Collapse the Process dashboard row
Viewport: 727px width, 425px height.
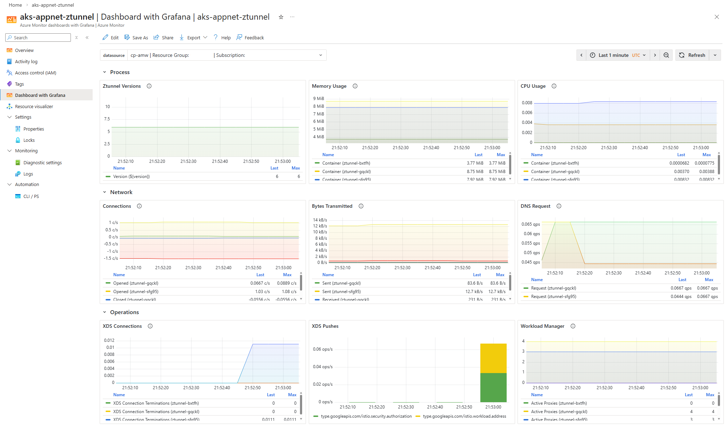coord(105,72)
